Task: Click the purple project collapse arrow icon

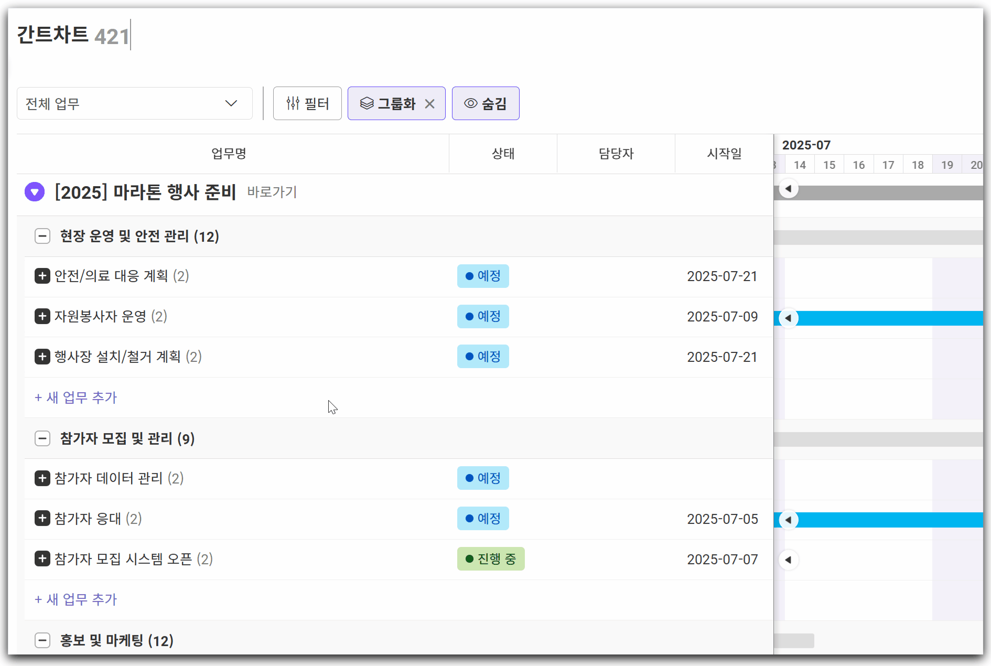Action: [35, 192]
